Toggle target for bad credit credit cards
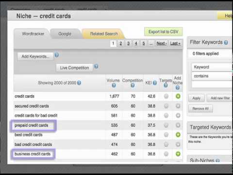The height and width of the screenshot is (175, 233). (166, 144)
